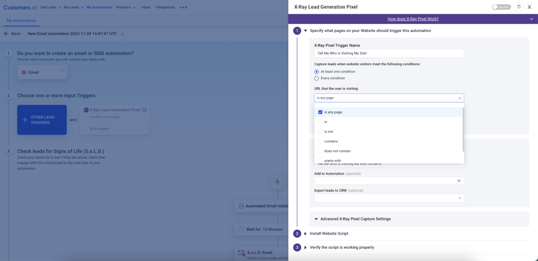
Task: Click the X-Ray Lead Generation Pixel check icon
Action: pyautogui.click(x=145, y=110)
